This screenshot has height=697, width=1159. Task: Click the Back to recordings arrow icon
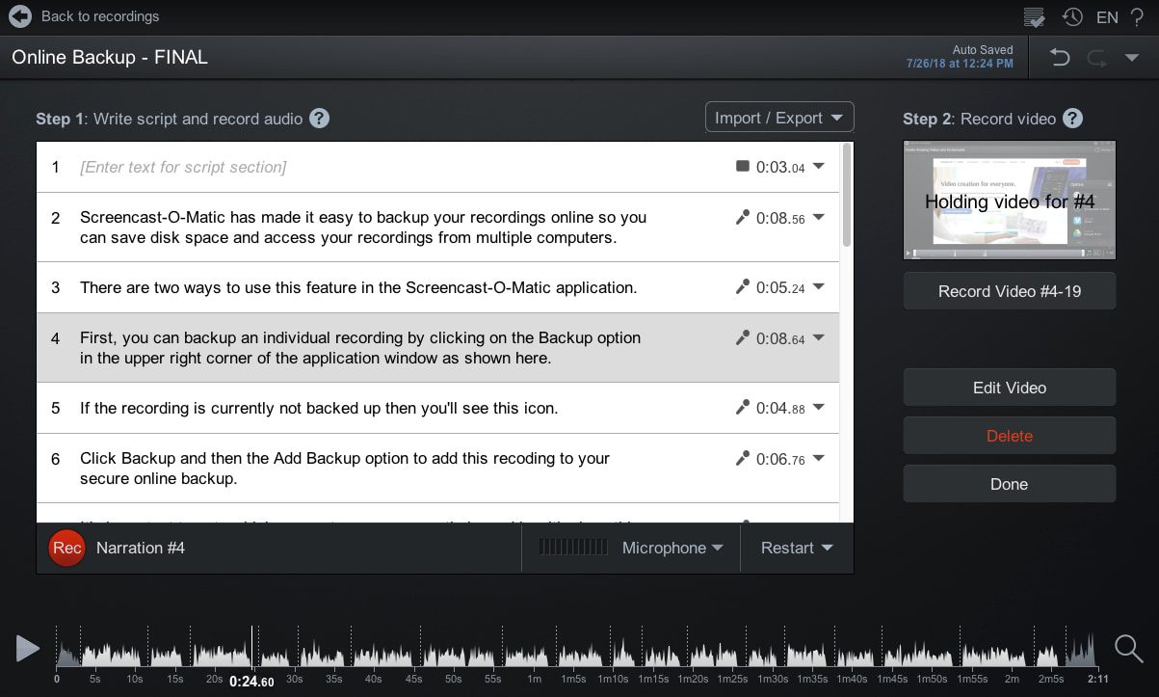tap(19, 15)
